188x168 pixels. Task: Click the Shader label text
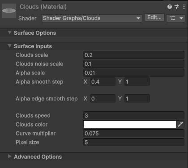[27, 18]
